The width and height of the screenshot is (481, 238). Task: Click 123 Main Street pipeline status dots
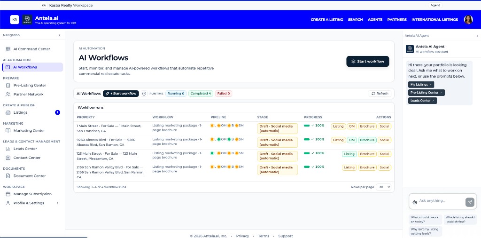click(227, 153)
